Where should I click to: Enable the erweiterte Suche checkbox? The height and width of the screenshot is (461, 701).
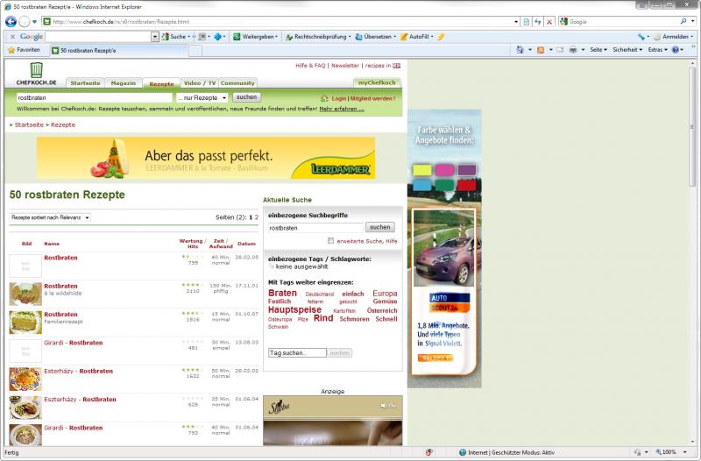(330, 240)
